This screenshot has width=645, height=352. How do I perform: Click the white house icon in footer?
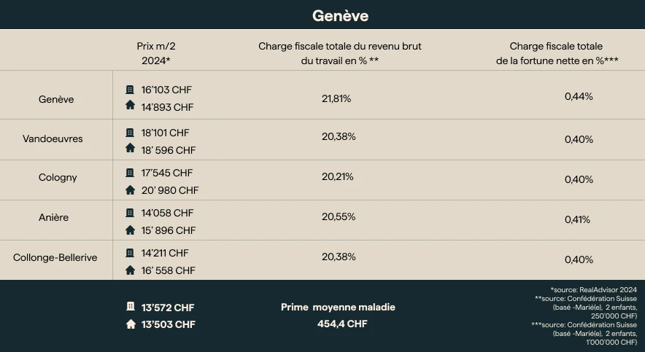pyautogui.click(x=130, y=324)
